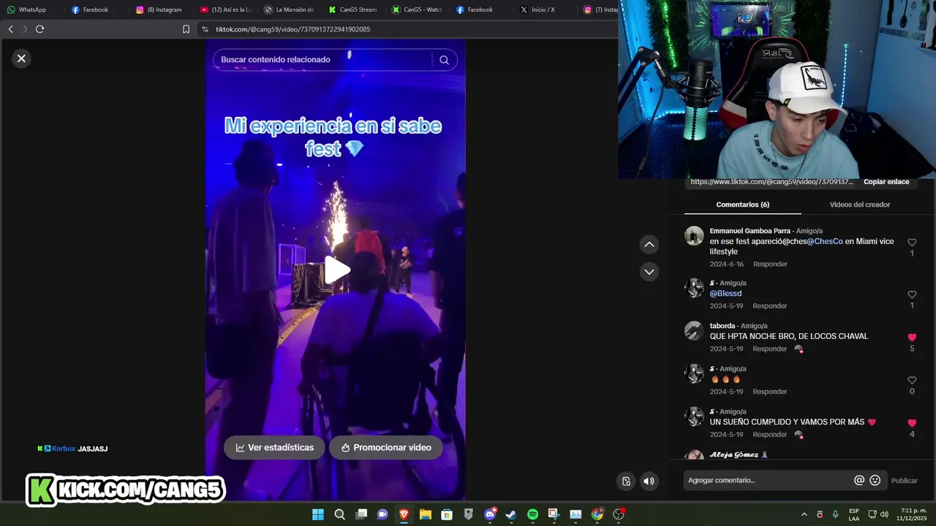Toggle the video sound speaker icon
The width and height of the screenshot is (936, 526).
tap(649, 481)
